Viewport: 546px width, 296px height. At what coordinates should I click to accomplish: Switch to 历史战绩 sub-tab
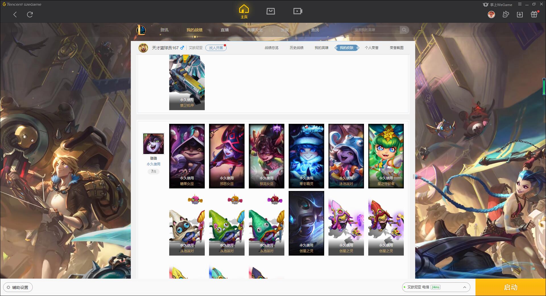(x=297, y=48)
